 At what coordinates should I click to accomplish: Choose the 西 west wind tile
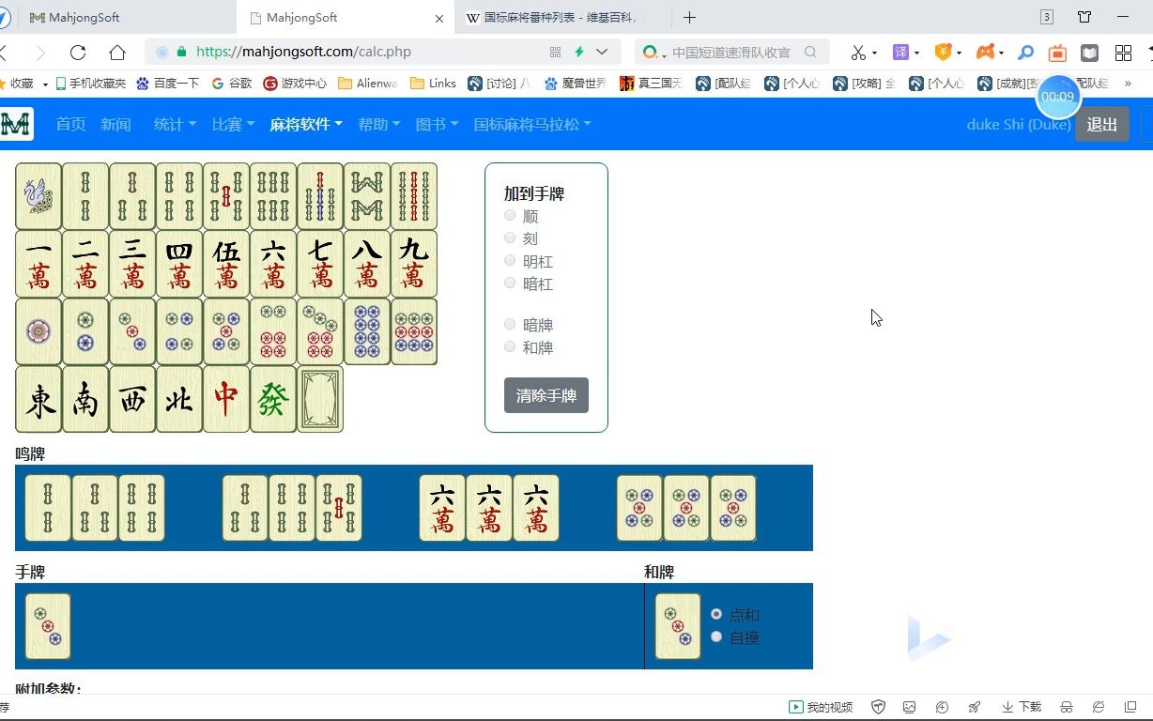coord(132,399)
